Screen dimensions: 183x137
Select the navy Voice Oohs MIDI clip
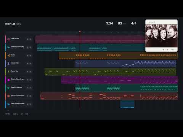(126, 64)
